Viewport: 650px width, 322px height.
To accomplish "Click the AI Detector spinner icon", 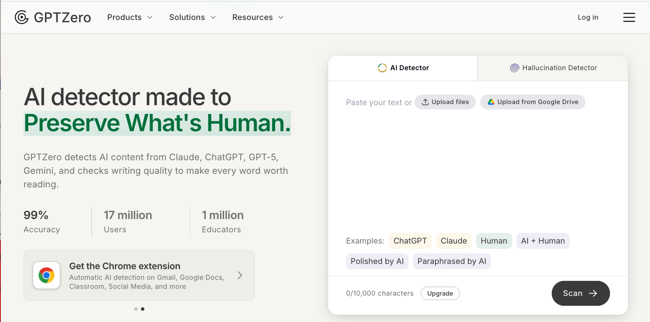I will click(382, 68).
